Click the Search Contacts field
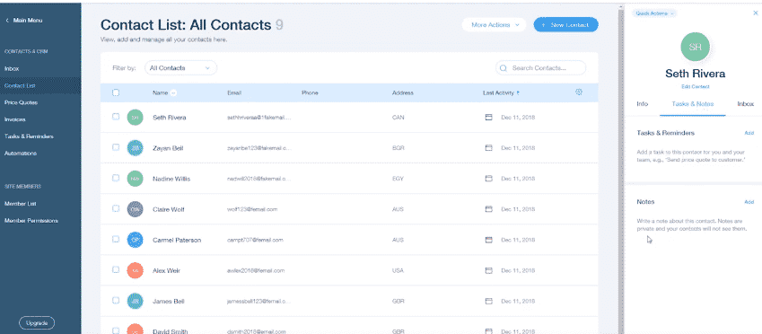This screenshot has width=762, height=334. click(541, 68)
